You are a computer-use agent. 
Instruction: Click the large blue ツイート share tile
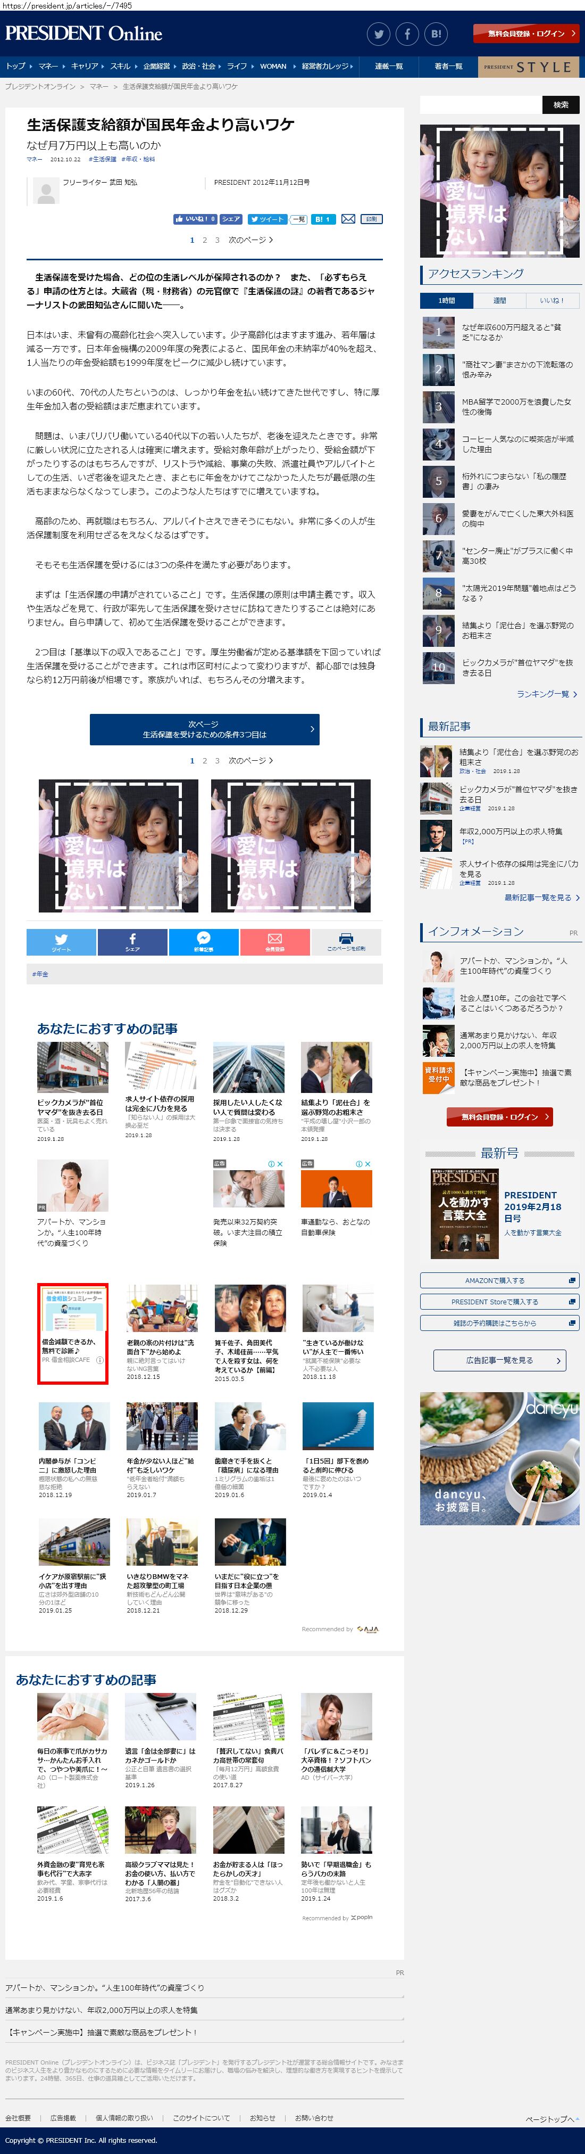(x=61, y=942)
